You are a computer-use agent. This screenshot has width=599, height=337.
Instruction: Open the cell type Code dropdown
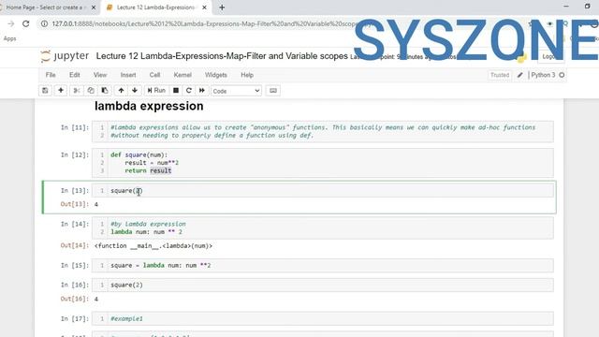[x=236, y=91]
